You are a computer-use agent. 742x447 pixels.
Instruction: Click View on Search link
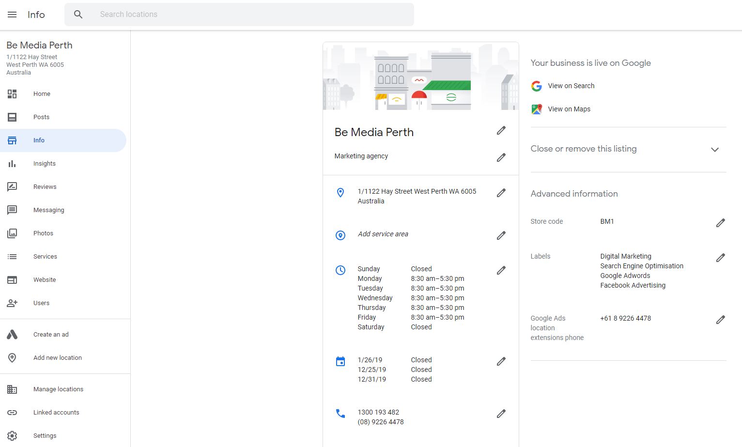(571, 86)
